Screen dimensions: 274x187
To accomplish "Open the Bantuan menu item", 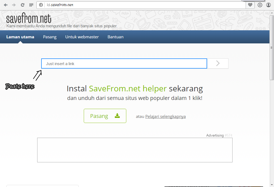I will 116,37.
